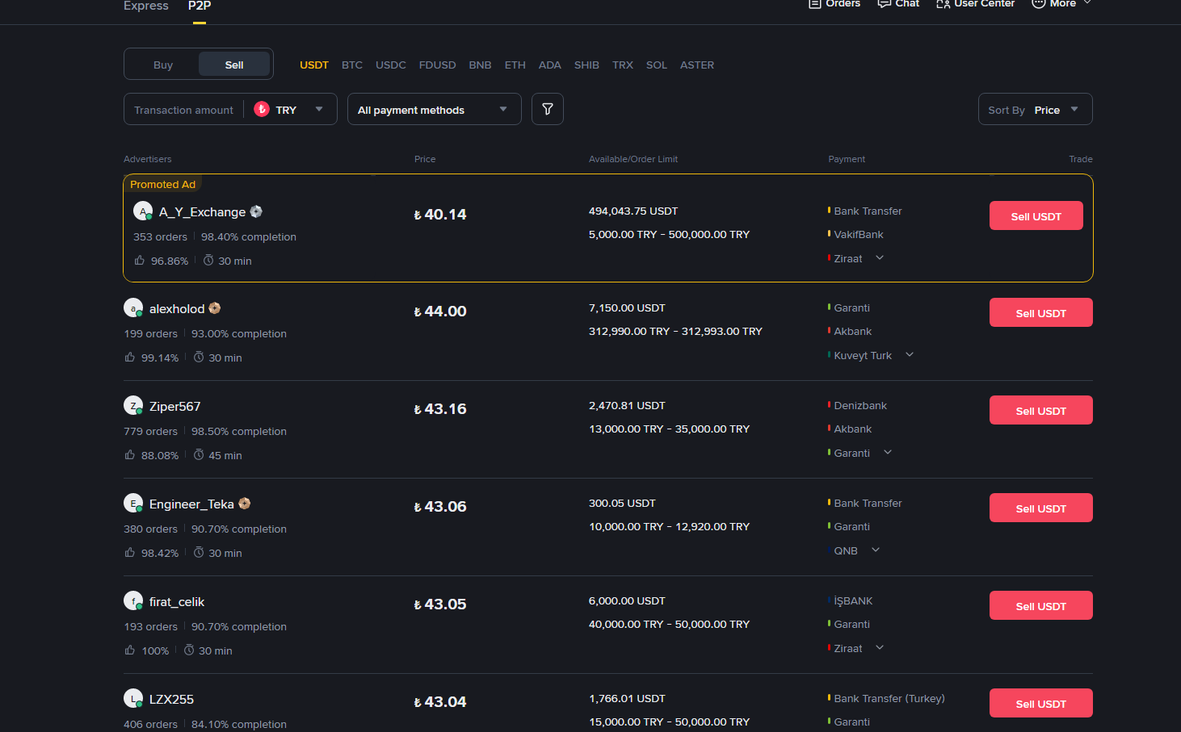
Task: Open Chat from the top navigation
Action: (x=897, y=4)
